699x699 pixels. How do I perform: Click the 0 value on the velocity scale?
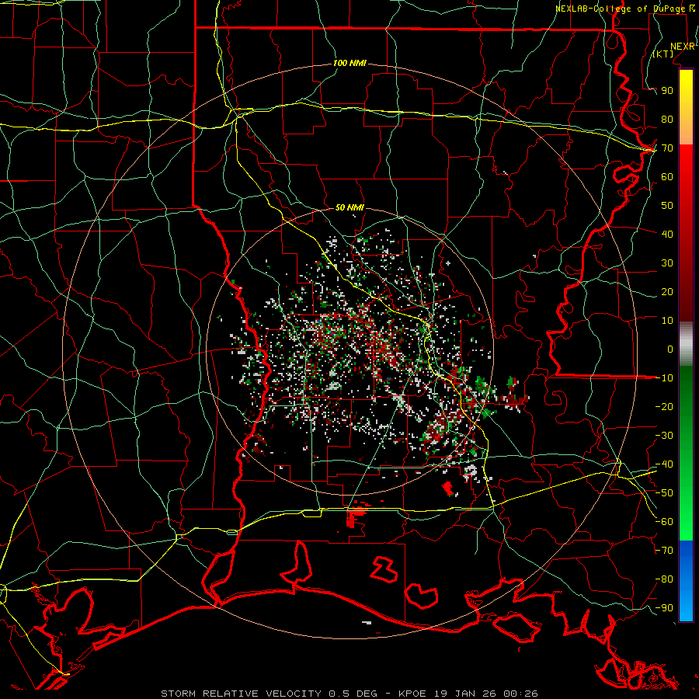670,349
